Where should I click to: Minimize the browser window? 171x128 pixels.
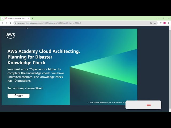158,18
